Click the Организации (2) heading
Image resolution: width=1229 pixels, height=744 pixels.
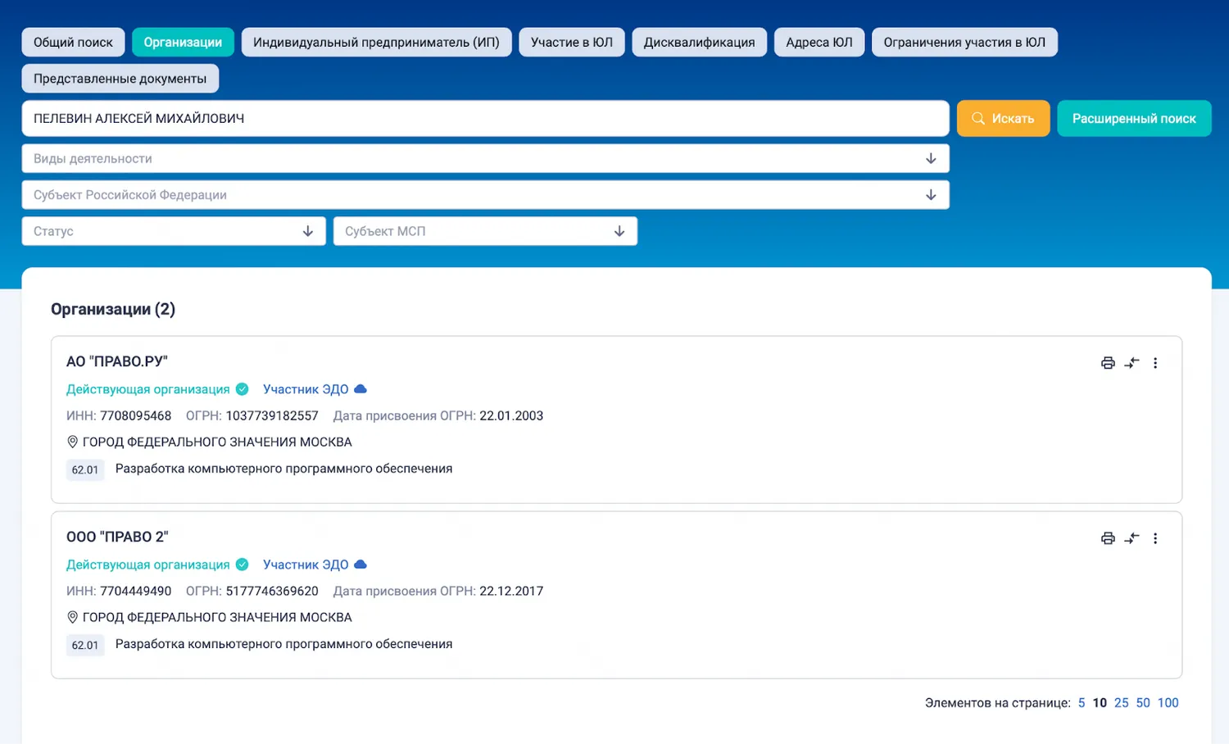click(x=113, y=309)
